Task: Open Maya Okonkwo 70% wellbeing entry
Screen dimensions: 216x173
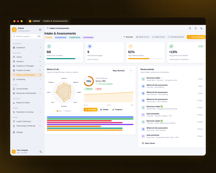Action: tap(172, 94)
